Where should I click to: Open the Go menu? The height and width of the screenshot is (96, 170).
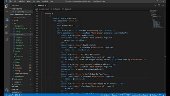[x=34, y=1]
